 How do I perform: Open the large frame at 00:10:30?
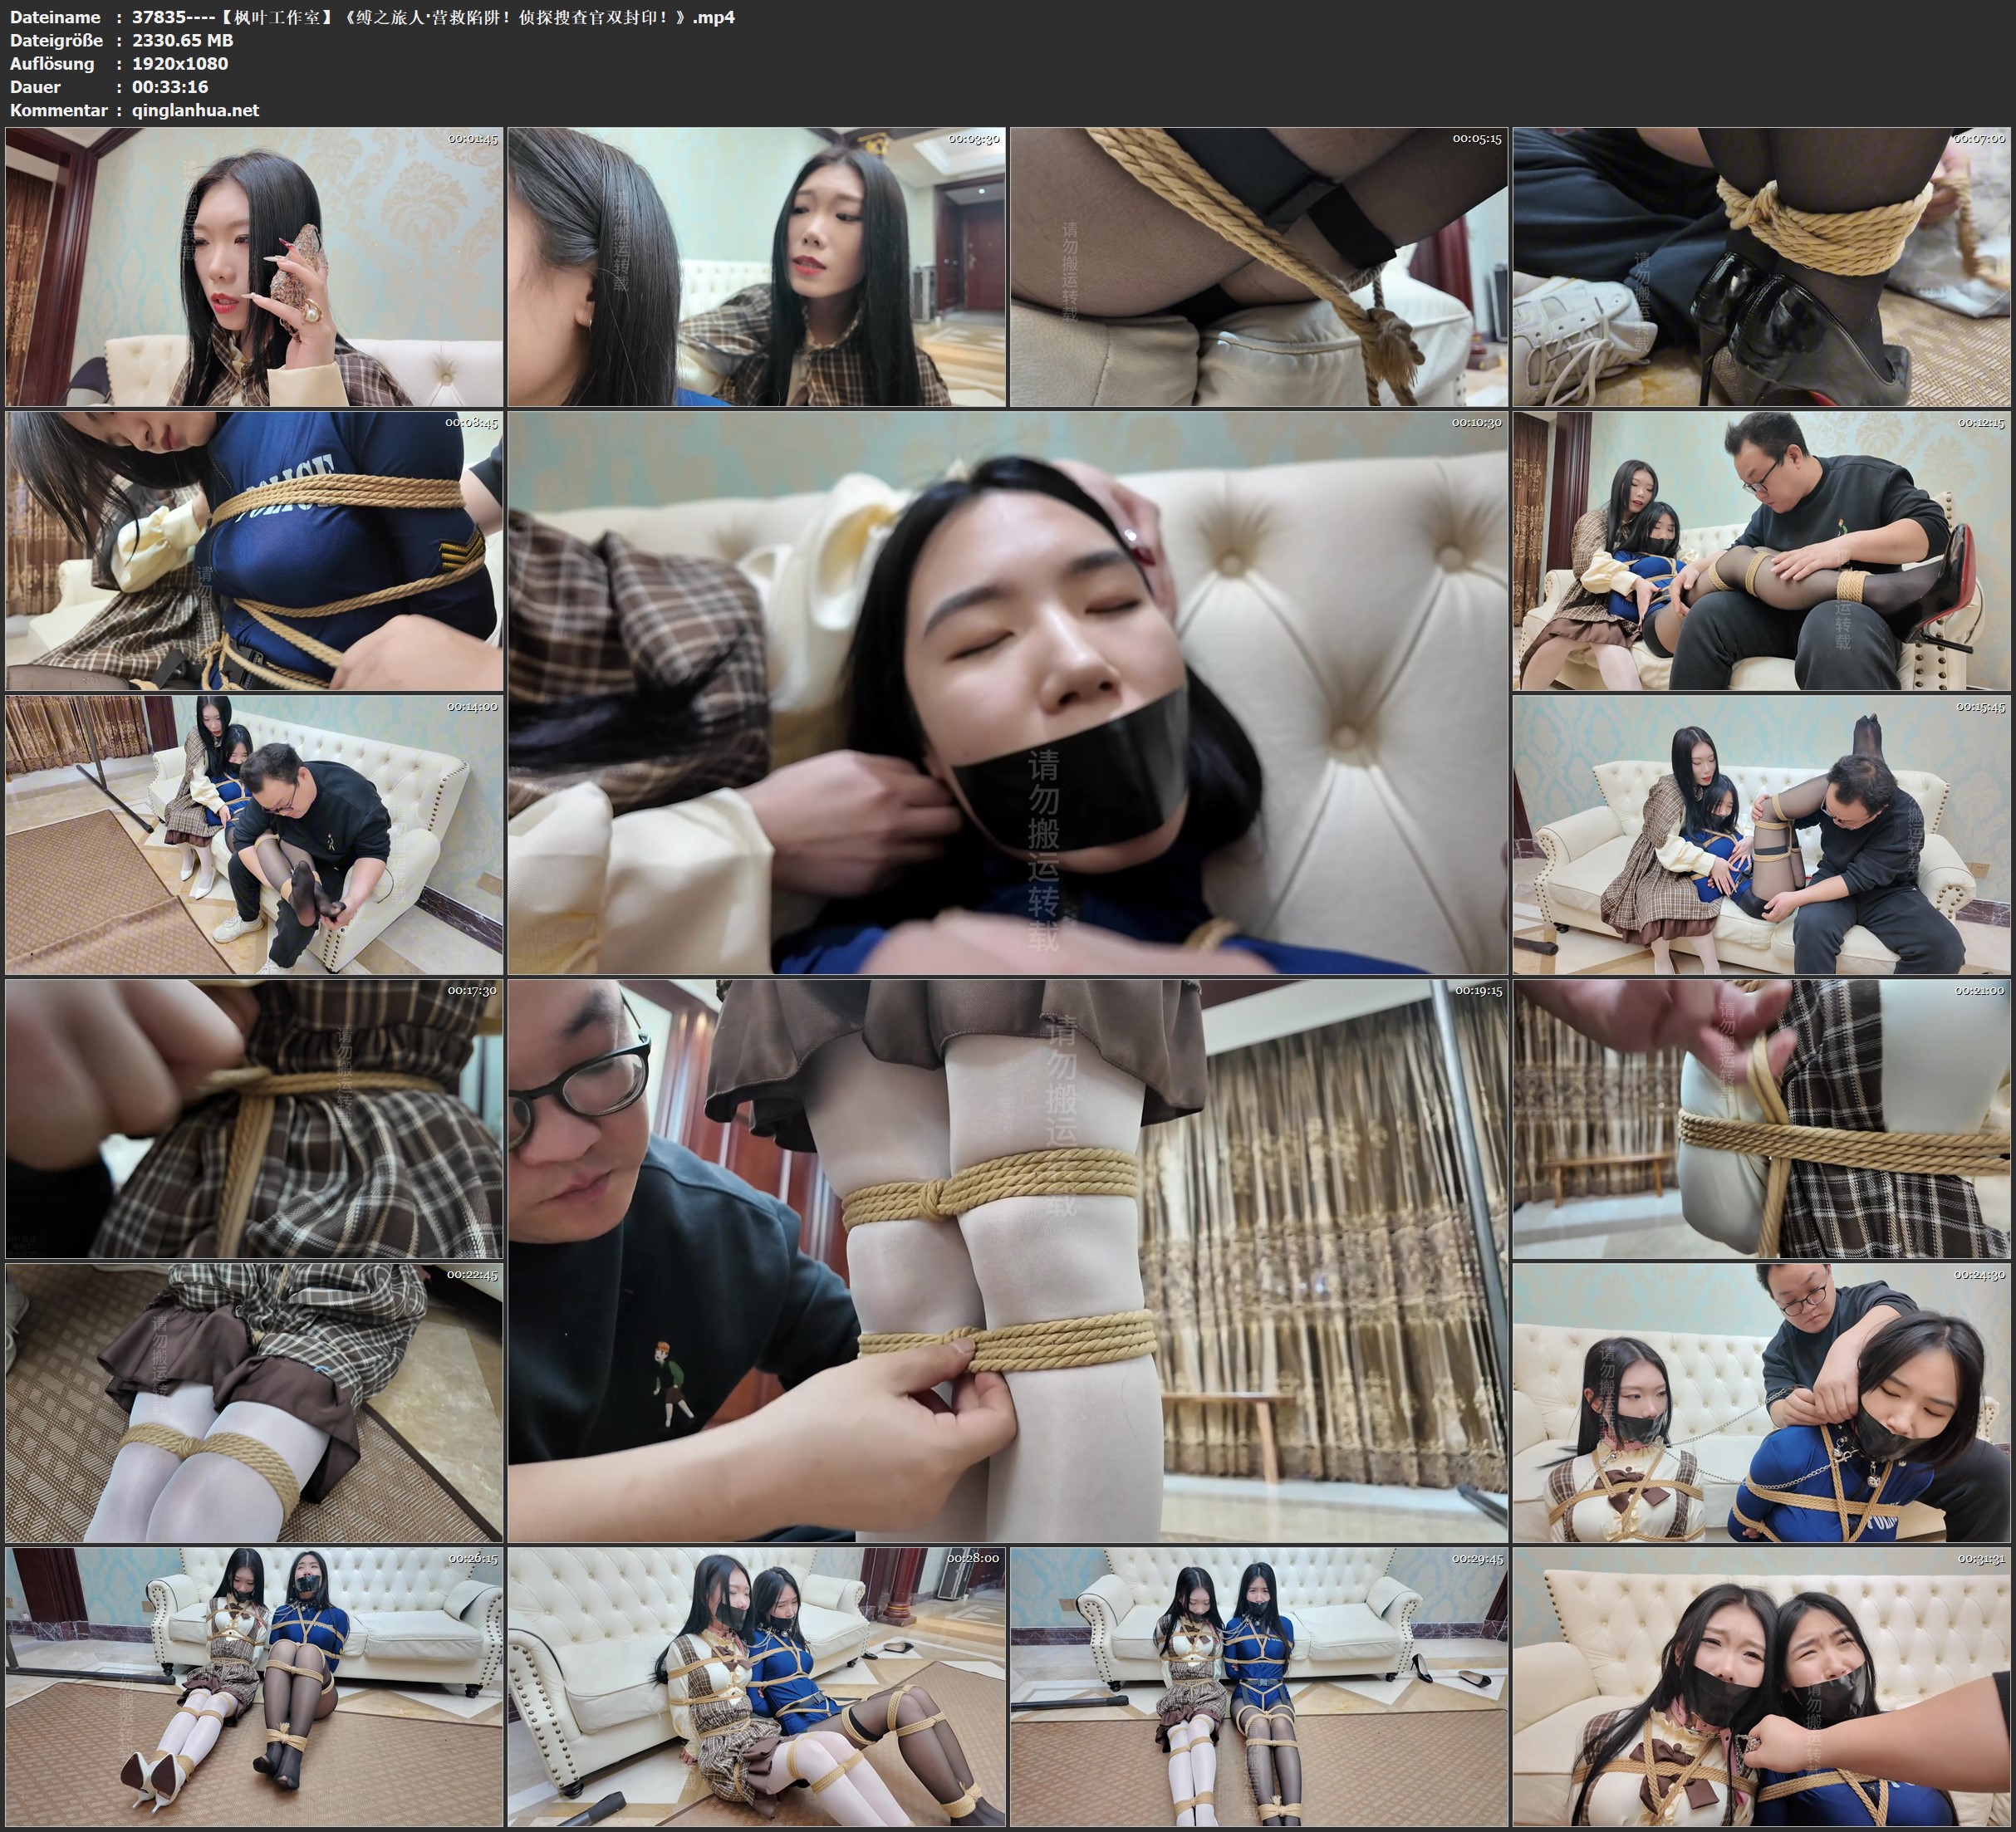coord(1007,692)
